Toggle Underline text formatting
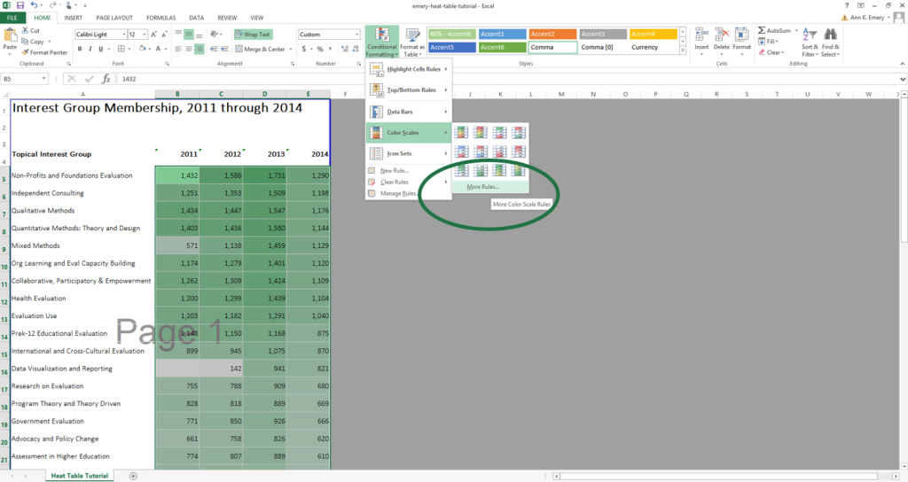908x482 pixels. [x=100, y=49]
